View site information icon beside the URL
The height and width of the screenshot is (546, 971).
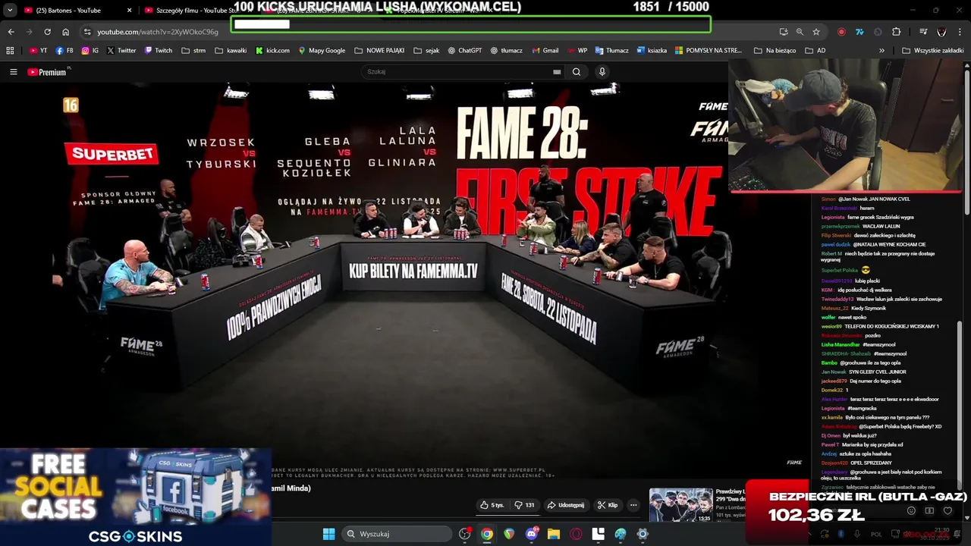[87, 32]
